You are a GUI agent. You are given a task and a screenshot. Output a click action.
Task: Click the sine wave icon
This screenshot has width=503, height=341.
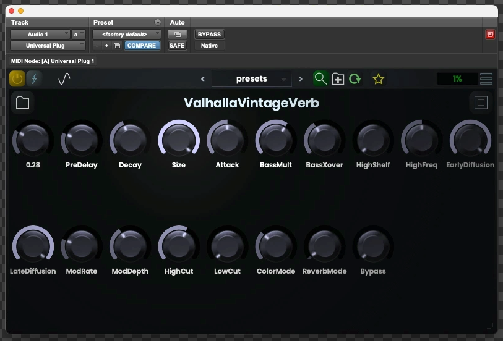pos(64,79)
